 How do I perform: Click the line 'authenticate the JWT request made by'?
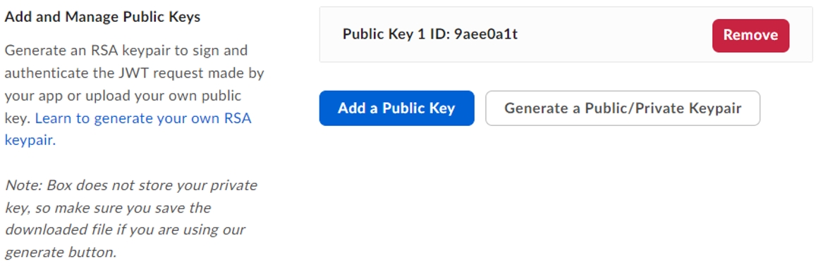point(134,73)
